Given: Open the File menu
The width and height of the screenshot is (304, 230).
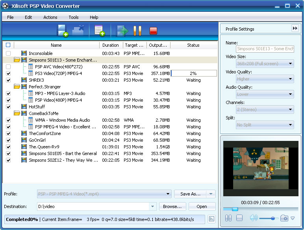Looking at the screenshot, I should coord(10,17).
